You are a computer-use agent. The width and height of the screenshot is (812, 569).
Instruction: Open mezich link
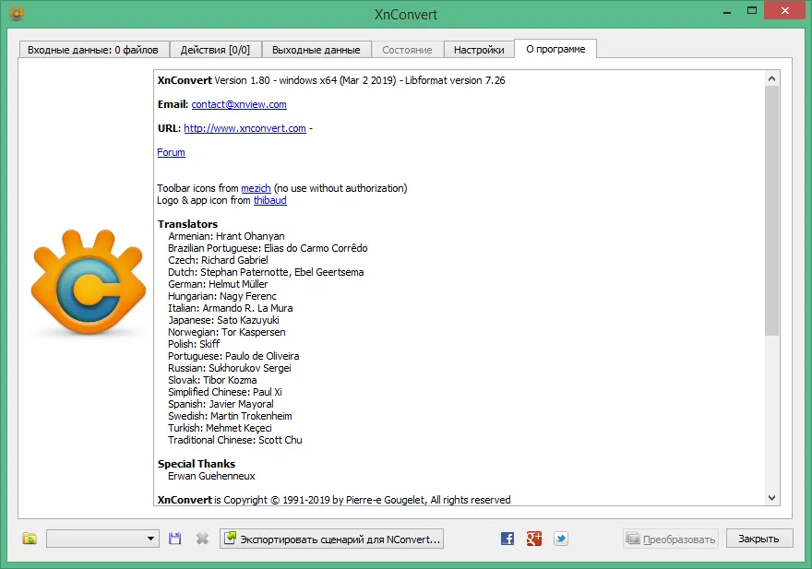[x=256, y=188]
